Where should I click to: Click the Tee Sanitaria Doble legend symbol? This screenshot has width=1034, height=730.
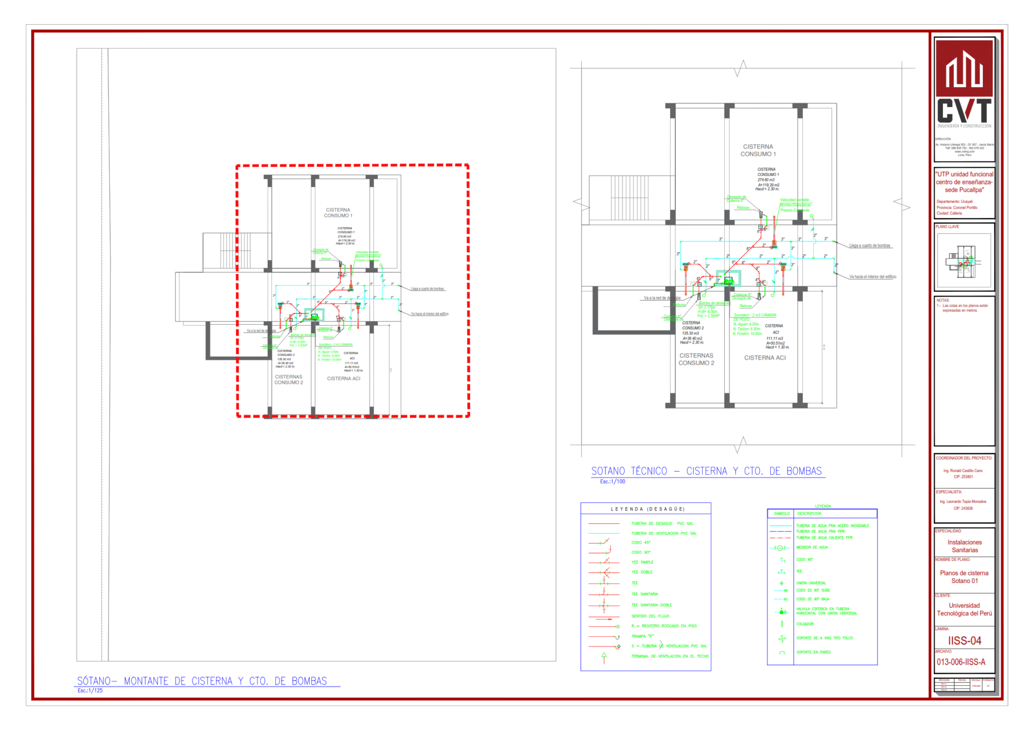tap(604, 605)
